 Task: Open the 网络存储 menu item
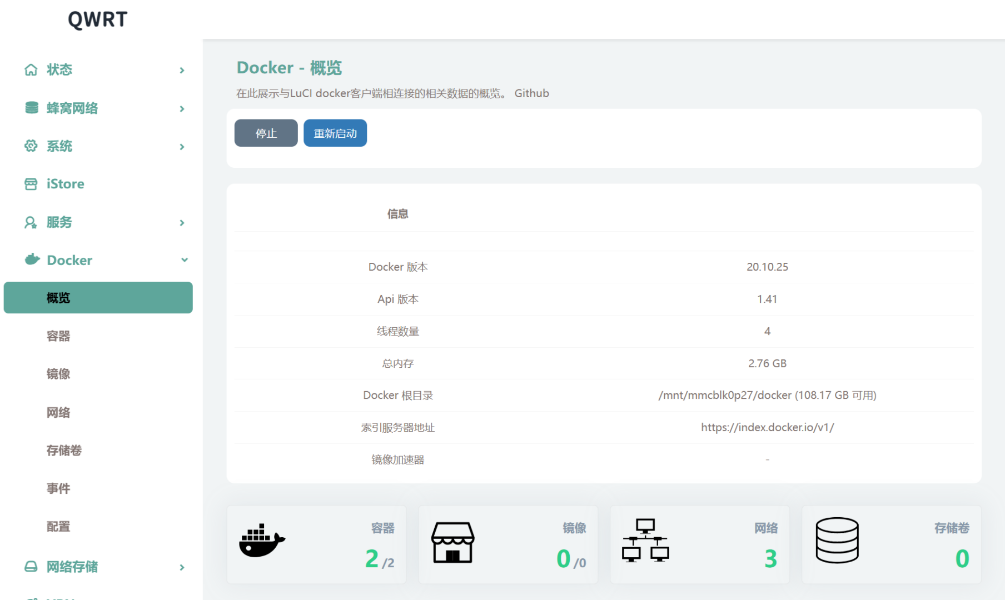click(x=72, y=566)
